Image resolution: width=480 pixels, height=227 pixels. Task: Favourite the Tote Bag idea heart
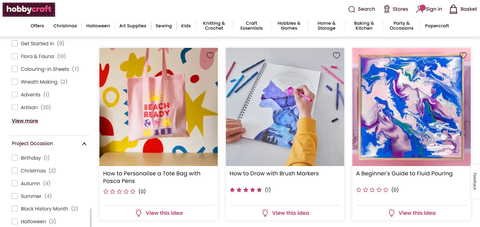pos(210,55)
